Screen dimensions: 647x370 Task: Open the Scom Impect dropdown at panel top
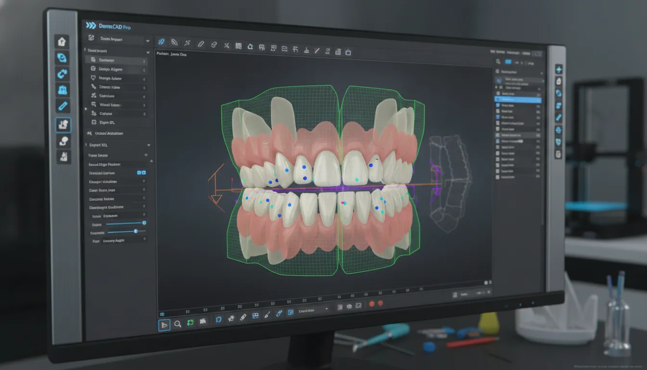(x=118, y=39)
